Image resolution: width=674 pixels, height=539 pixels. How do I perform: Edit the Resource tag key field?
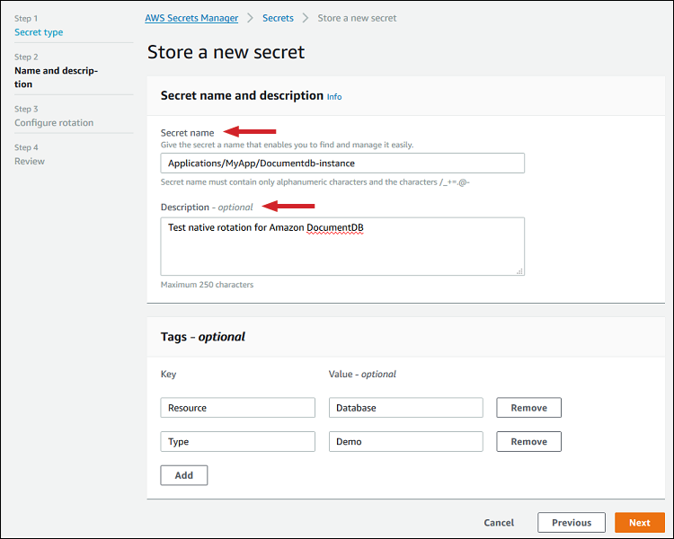238,408
